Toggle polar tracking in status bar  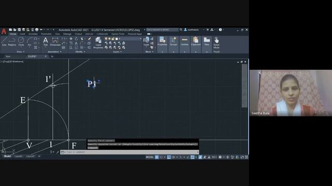(173, 157)
